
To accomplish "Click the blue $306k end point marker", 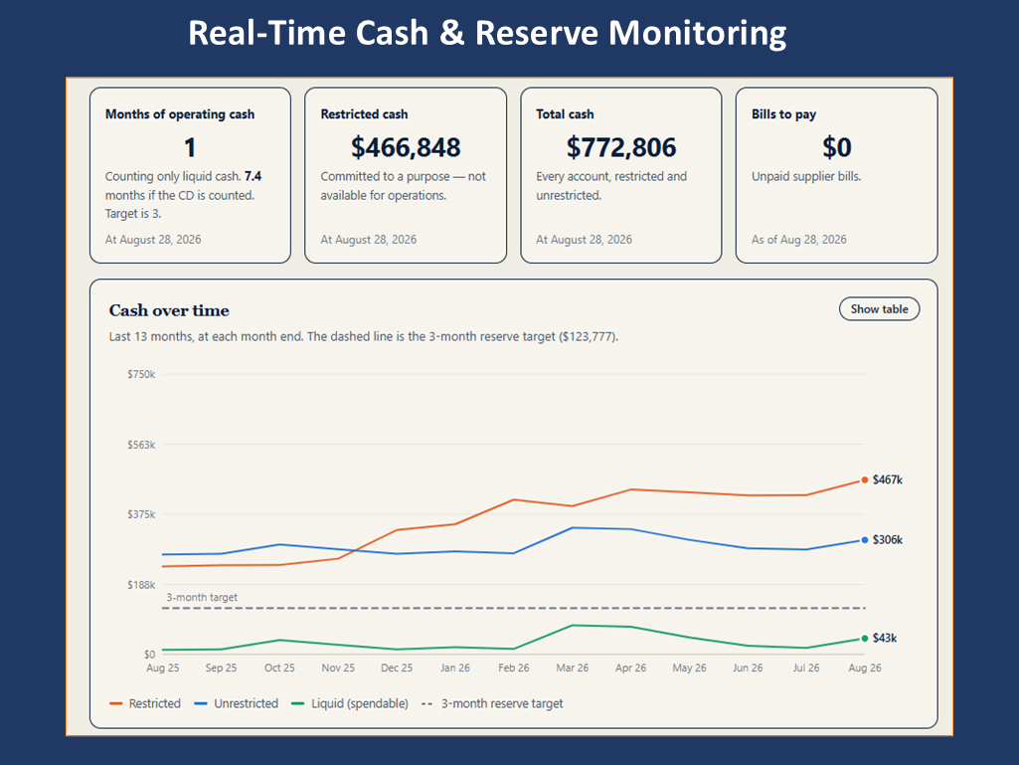I will pos(864,540).
